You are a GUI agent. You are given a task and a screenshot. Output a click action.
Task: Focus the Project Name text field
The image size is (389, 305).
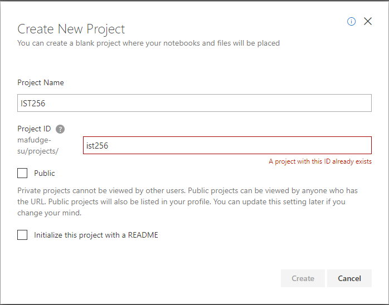194,103
